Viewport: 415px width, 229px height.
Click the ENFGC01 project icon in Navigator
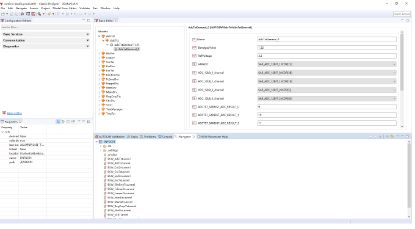(x=101, y=142)
